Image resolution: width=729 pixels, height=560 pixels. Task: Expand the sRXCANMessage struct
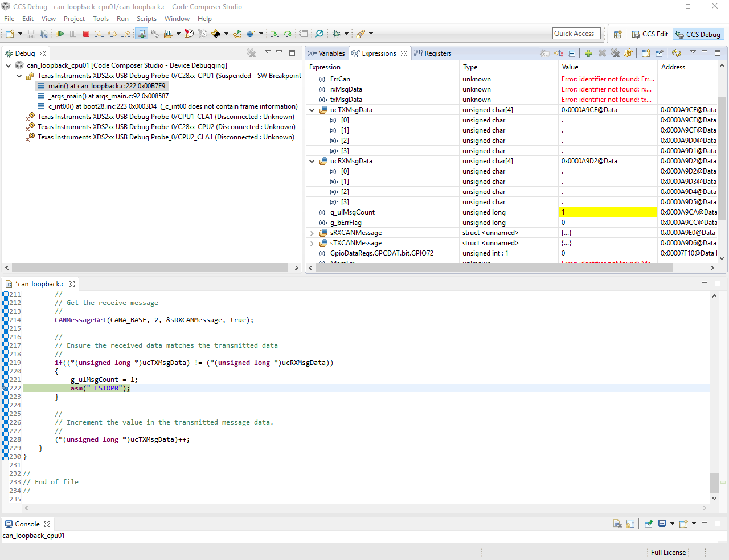312,233
